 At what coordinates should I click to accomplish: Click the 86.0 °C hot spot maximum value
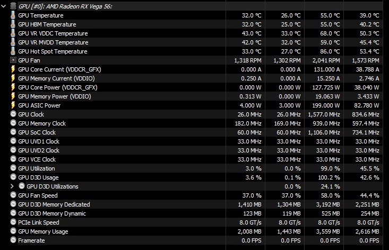coord(330,51)
